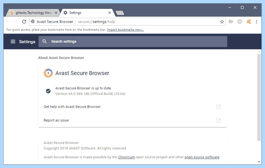This screenshot has width=265, height=168.
Task: Open the hamburger Settings menu
Action: (13, 41)
